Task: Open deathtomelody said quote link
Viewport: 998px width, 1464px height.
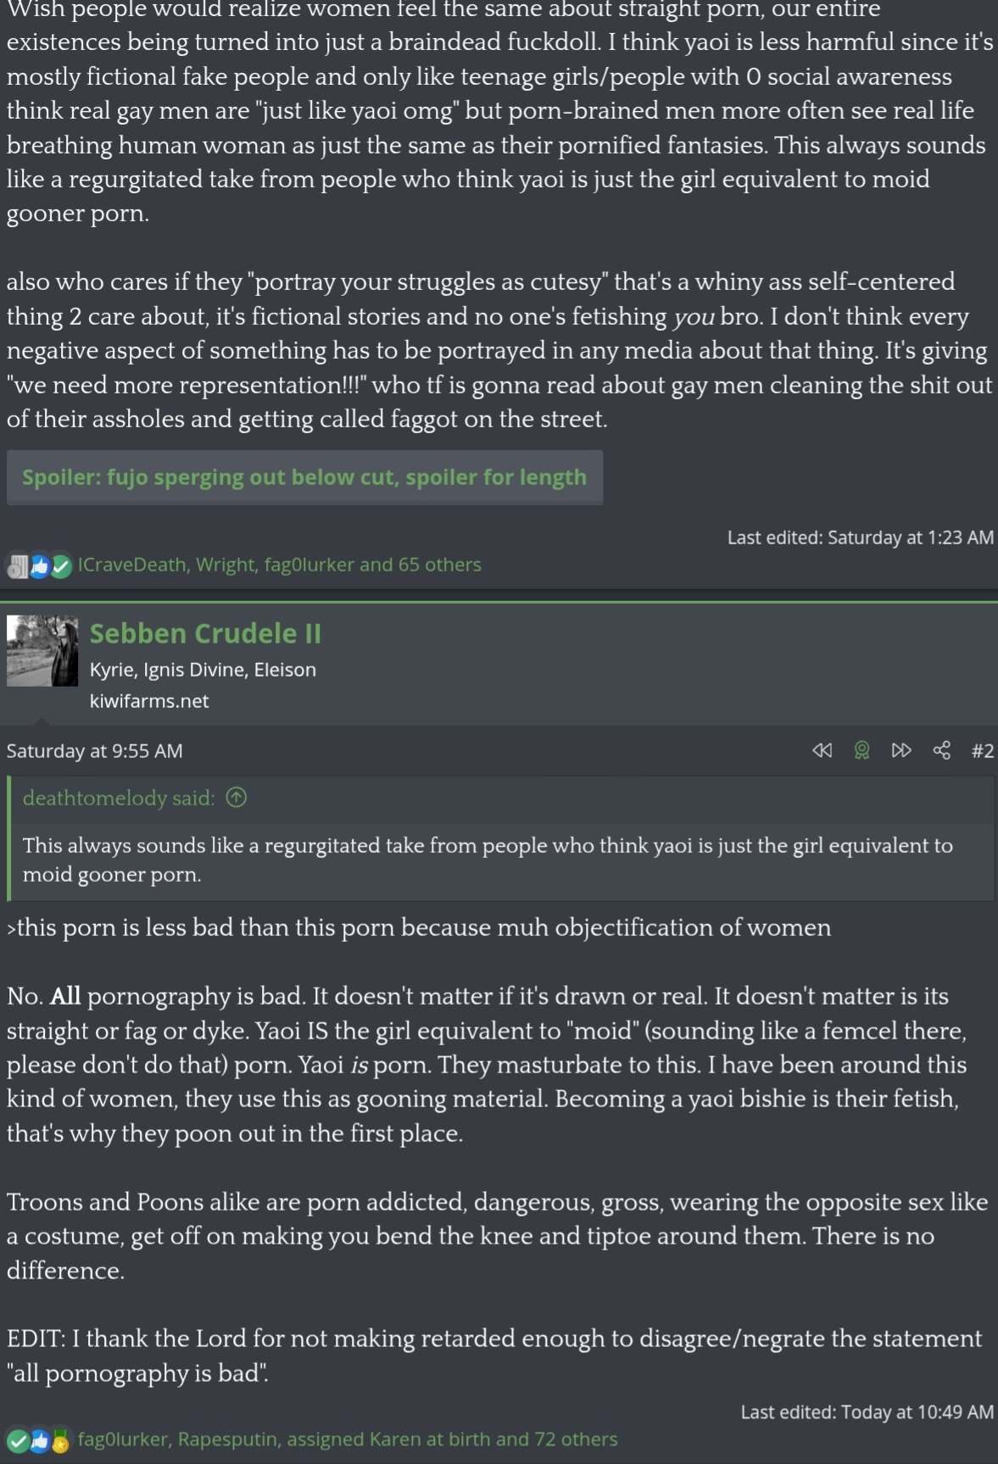Action: [x=119, y=798]
